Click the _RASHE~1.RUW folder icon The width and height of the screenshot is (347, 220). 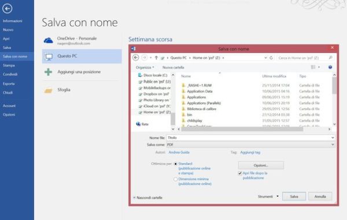pos(183,85)
